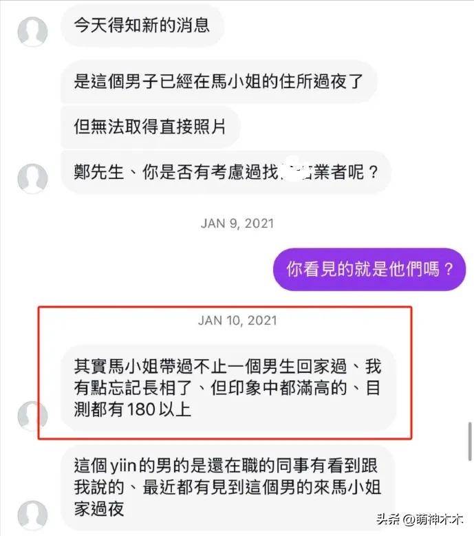Viewport: 474px width, 536px height.
Task: Open the avatar beside 今天得知新的消息
Action: pos(32,32)
